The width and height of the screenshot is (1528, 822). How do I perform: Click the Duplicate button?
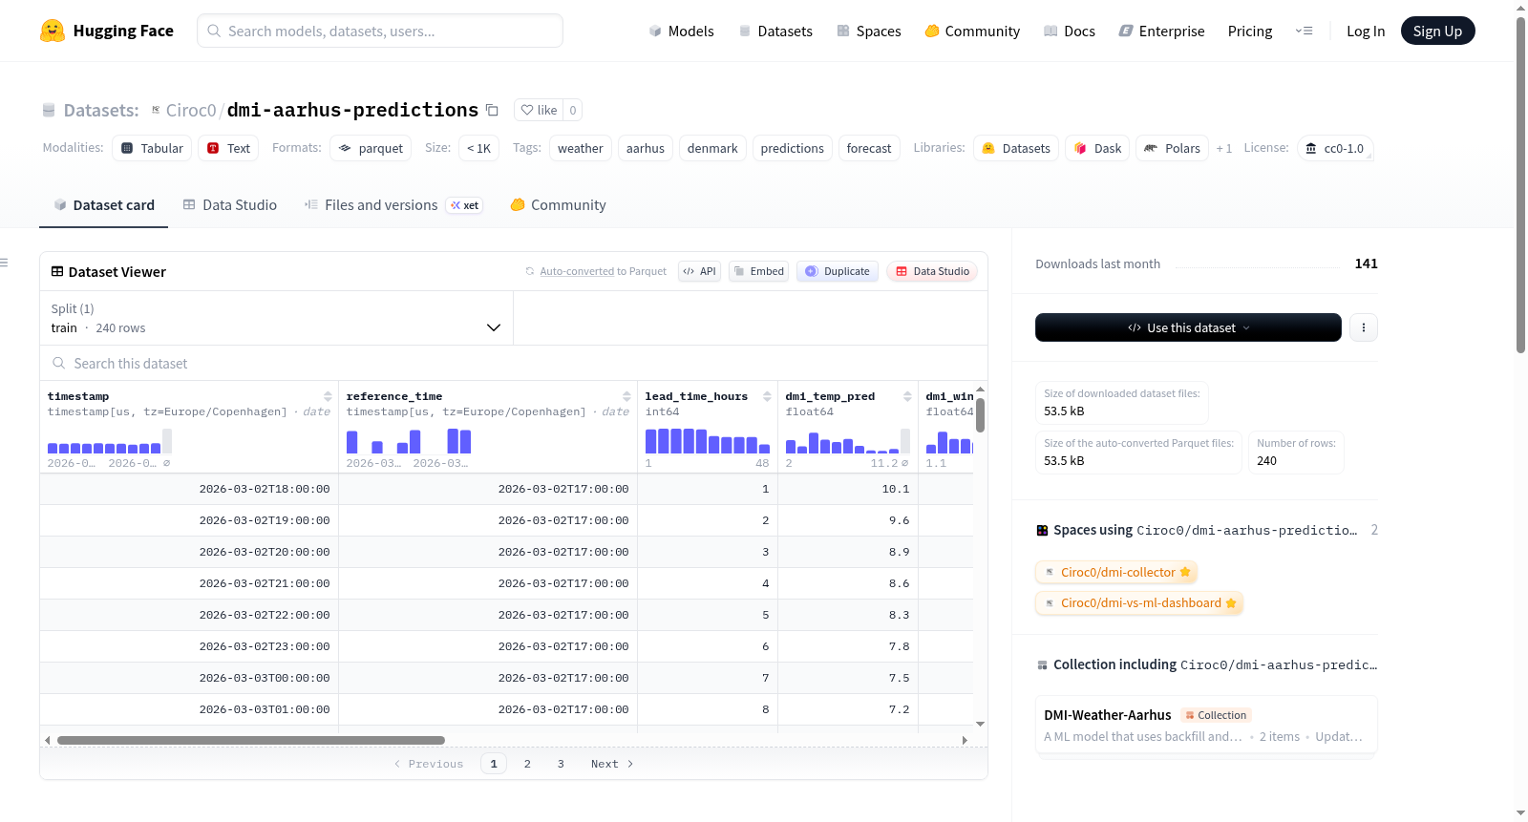tap(838, 271)
